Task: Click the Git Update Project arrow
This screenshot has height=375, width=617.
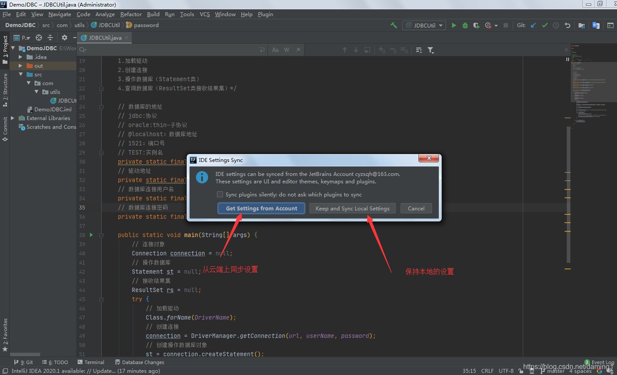Action: pos(533,25)
